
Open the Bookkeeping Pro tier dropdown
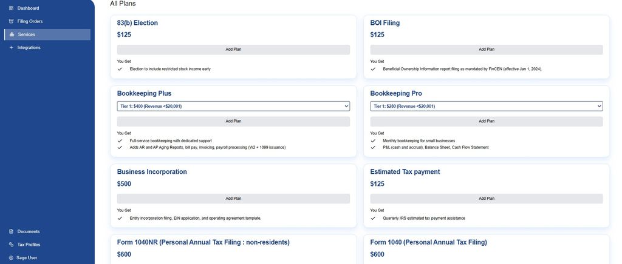tap(487, 106)
